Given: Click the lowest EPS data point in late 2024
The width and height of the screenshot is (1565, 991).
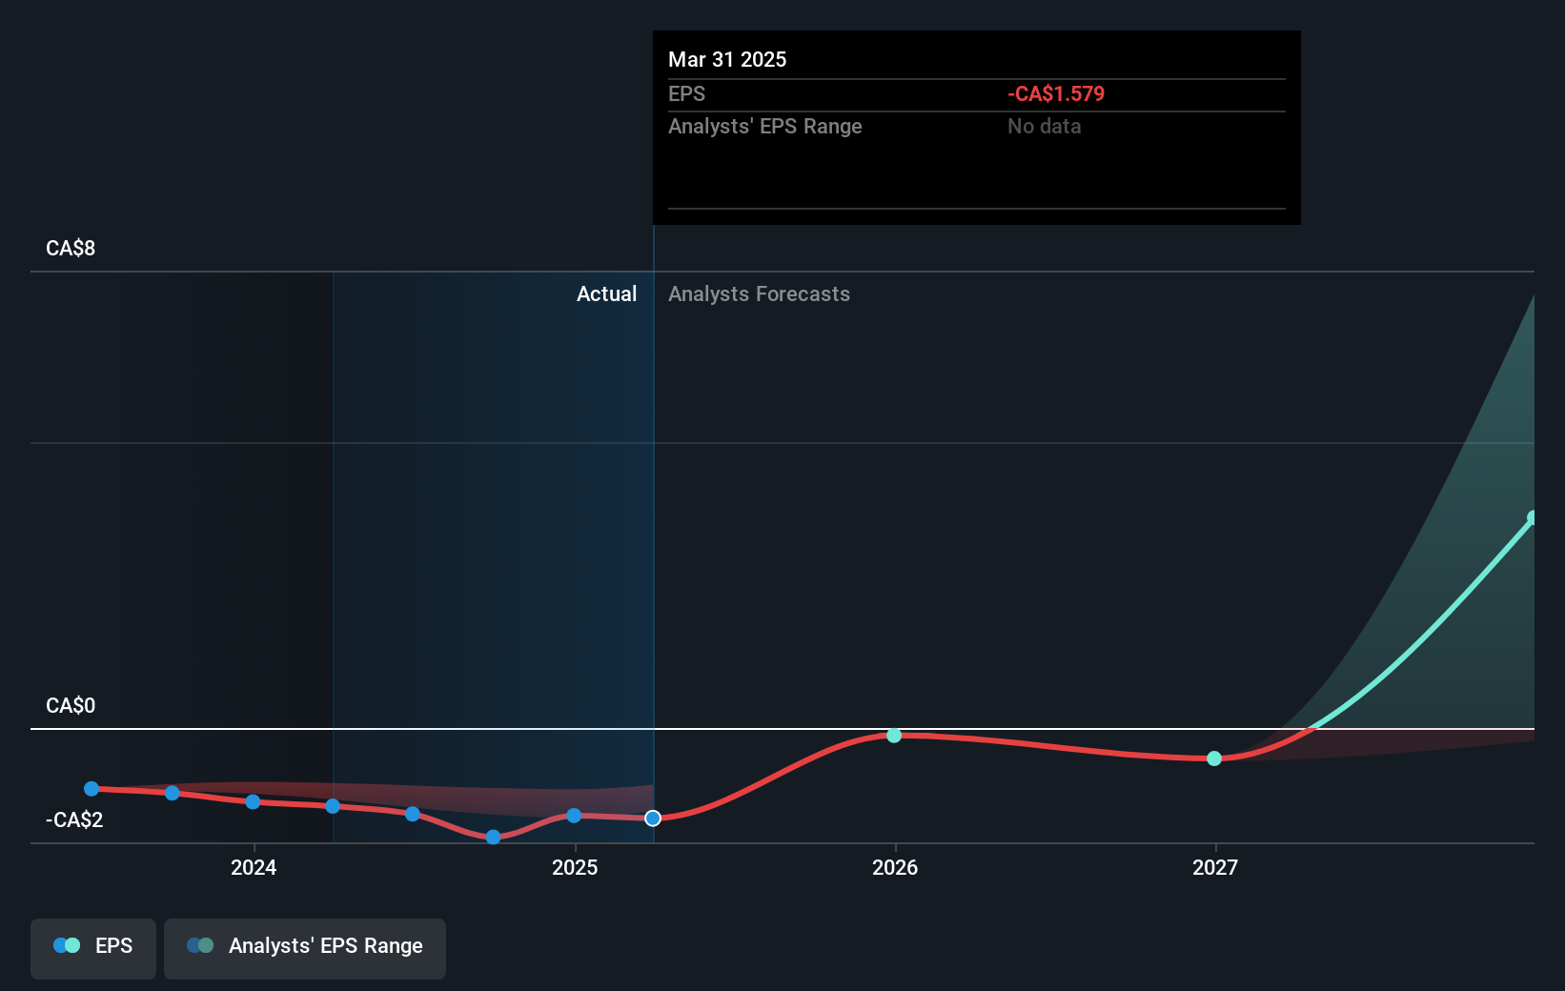Looking at the screenshot, I should click(x=493, y=838).
